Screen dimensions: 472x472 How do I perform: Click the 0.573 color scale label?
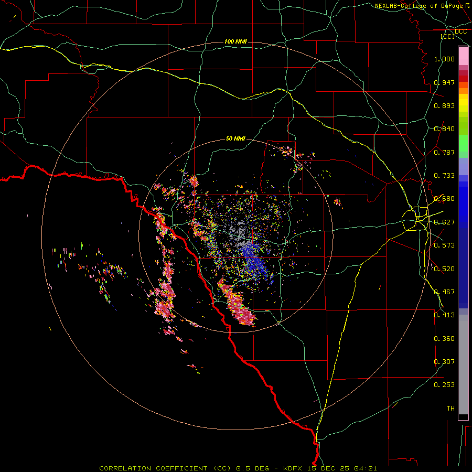click(444, 245)
